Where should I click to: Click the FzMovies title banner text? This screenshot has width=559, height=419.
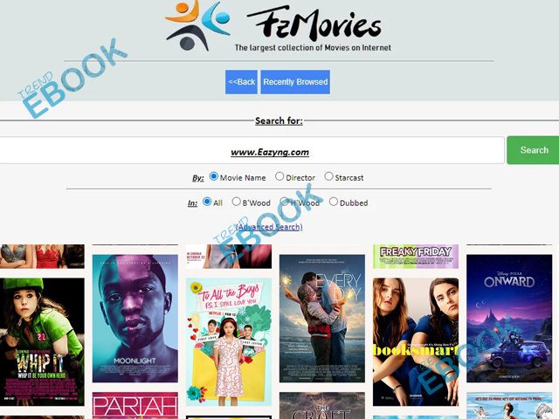pyautogui.click(x=314, y=24)
